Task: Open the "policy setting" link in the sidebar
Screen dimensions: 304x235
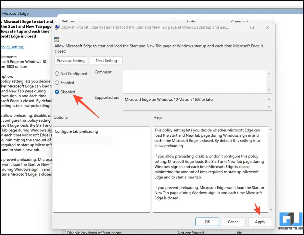Action: coord(12,47)
